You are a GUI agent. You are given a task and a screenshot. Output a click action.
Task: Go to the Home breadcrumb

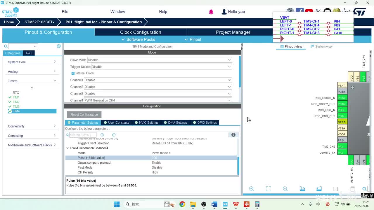9,22
